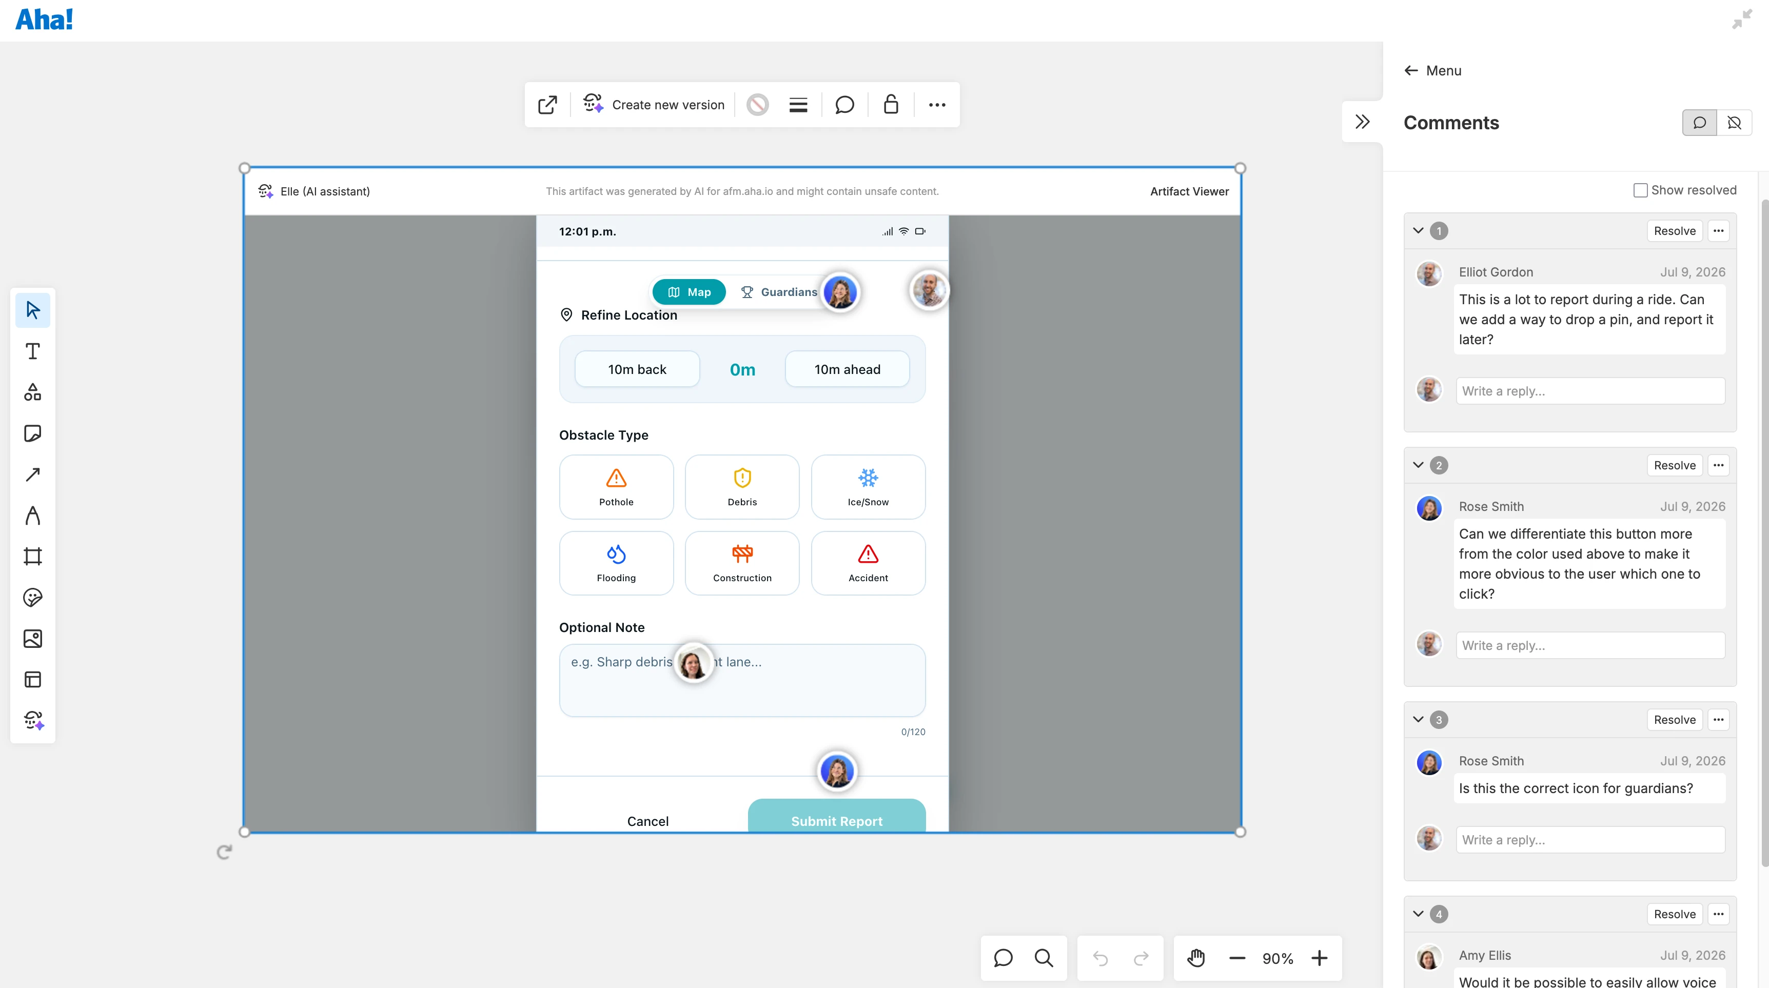This screenshot has width=1769, height=988.
Task: Click the Submit Report button
Action: [x=836, y=816]
